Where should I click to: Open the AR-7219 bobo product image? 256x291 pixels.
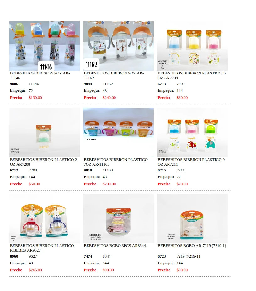192,218
